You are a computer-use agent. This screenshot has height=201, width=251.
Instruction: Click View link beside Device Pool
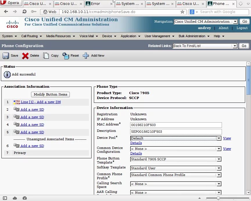(x=227, y=138)
